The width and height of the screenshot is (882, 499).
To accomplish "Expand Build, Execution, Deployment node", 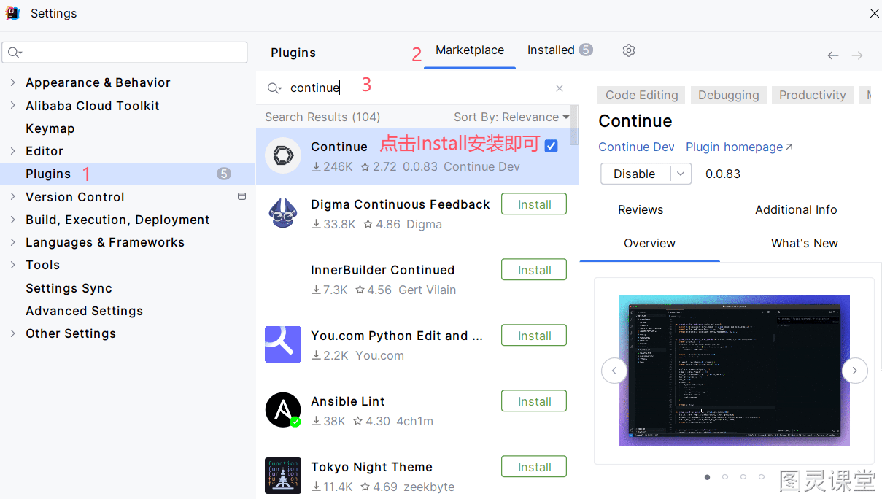I will [12, 220].
